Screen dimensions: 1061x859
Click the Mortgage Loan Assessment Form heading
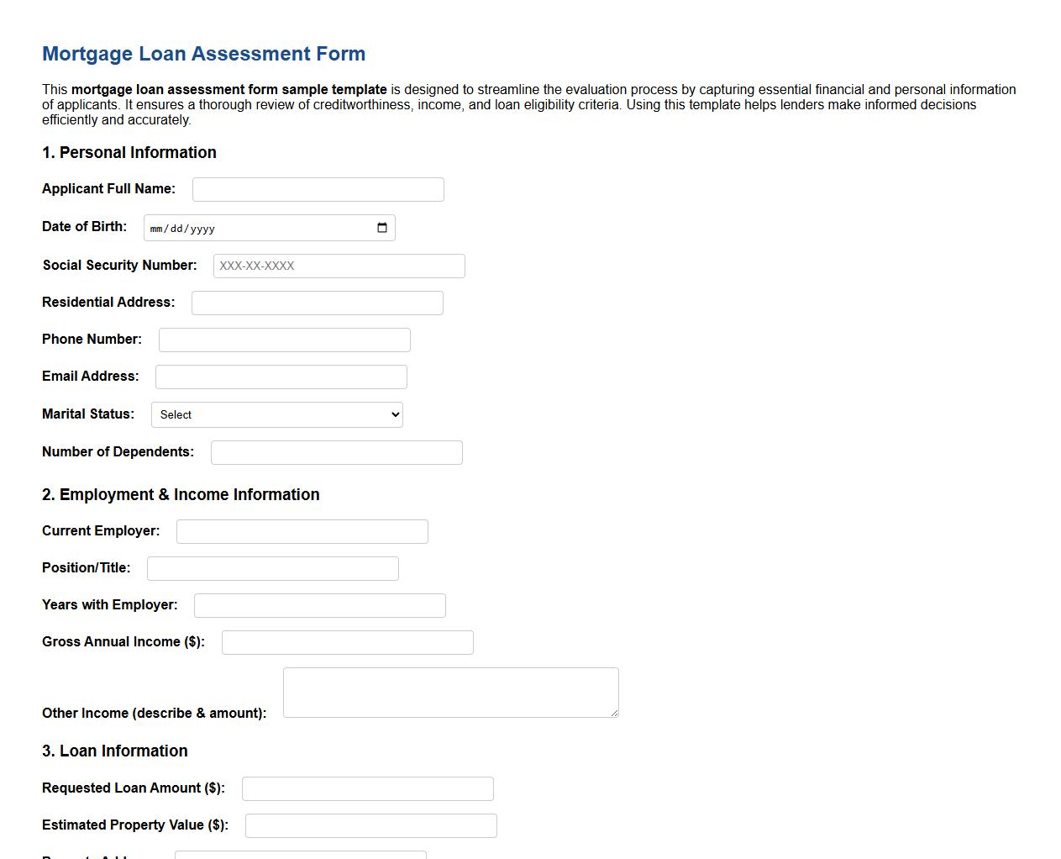[203, 54]
